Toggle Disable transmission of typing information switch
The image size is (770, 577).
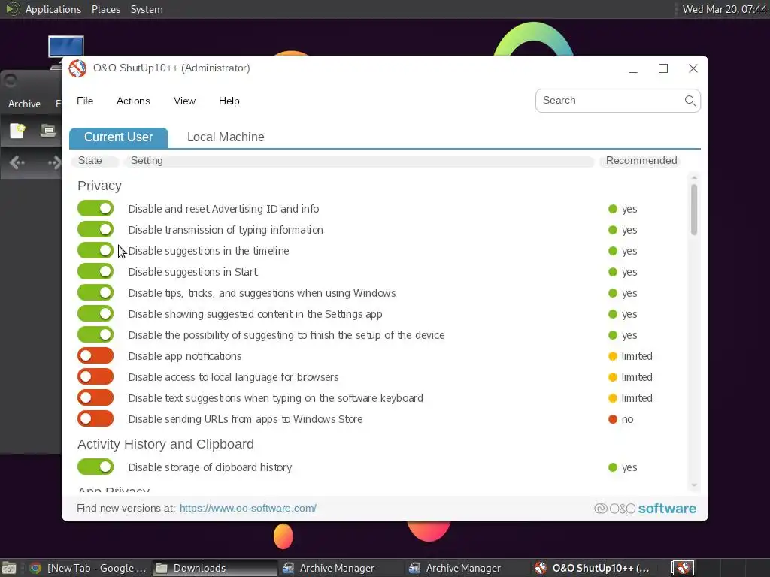coord(95,230)
